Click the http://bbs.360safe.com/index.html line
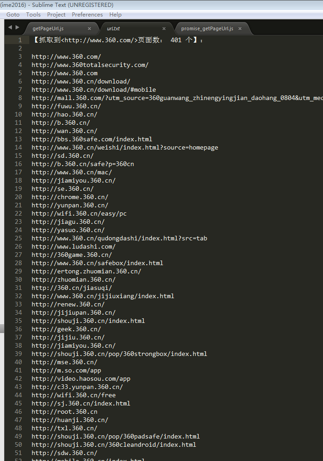323x461 pixels. tap(92, 139)
